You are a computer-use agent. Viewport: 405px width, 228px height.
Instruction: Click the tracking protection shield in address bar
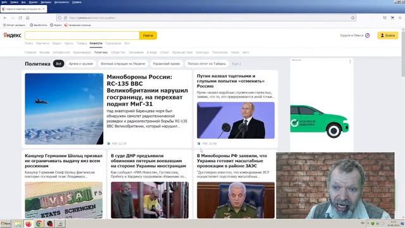[x=59, y=18]
